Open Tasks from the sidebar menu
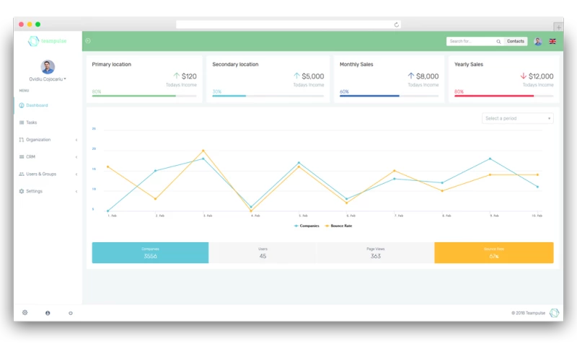 (x=31, y=123)
